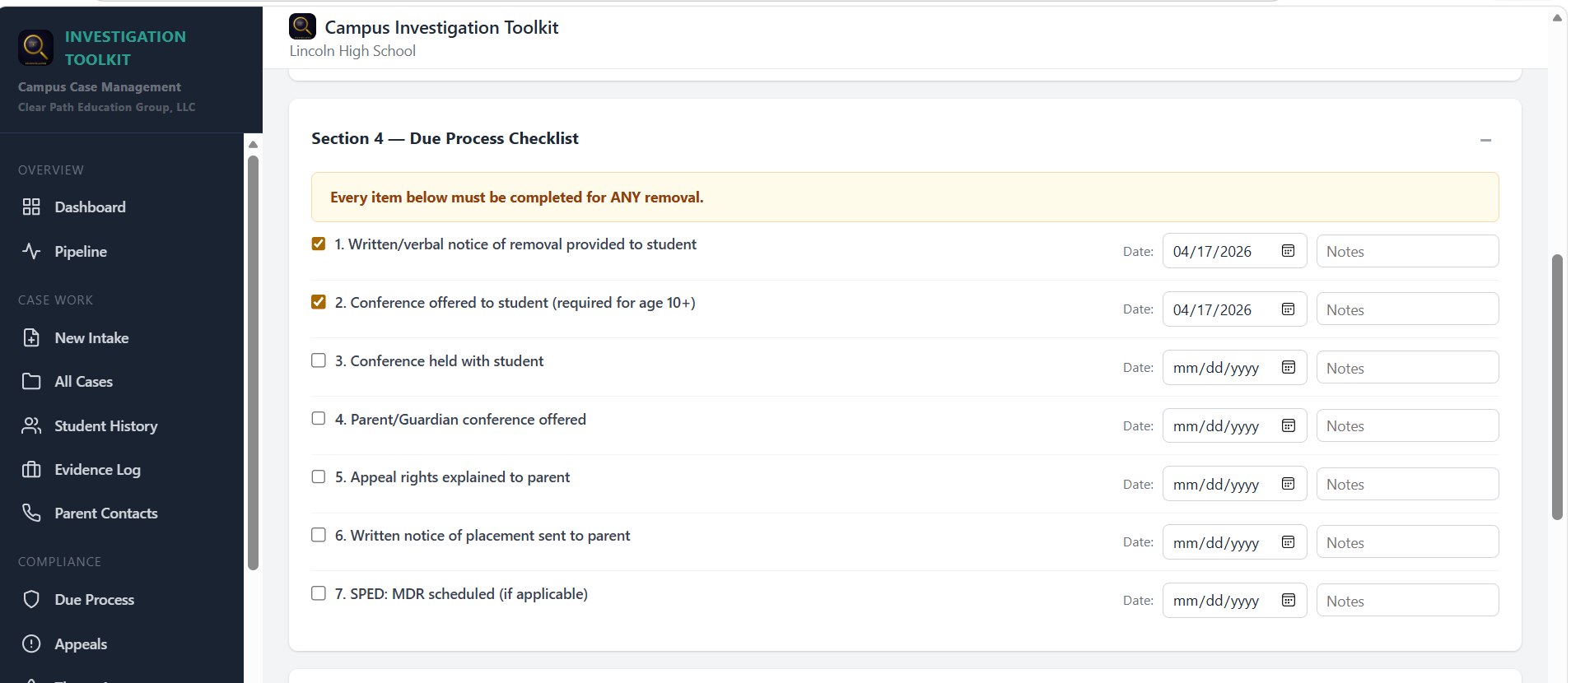The width and height of the screenshot is (1571, 683).
Task: Click the Notes field for item 4
Action: [1407, 425]
